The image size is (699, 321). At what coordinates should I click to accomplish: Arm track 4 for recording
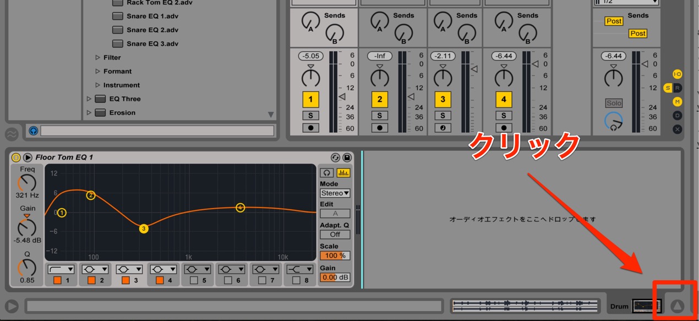(504, 128)
